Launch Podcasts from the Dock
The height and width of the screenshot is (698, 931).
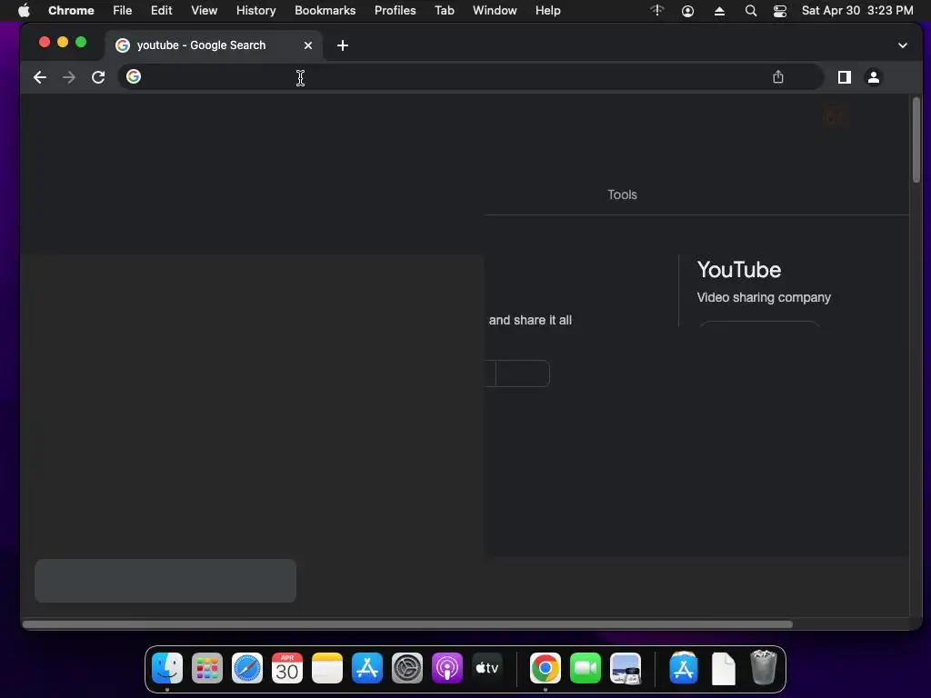[446, 668]
